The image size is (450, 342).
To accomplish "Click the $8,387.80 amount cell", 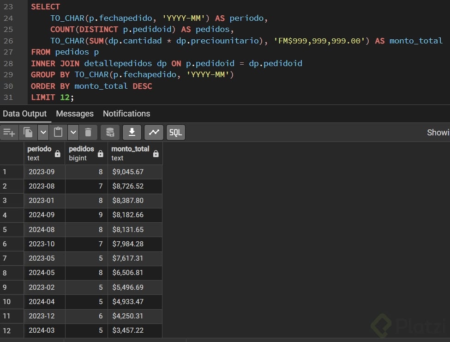I will point(135,201).
